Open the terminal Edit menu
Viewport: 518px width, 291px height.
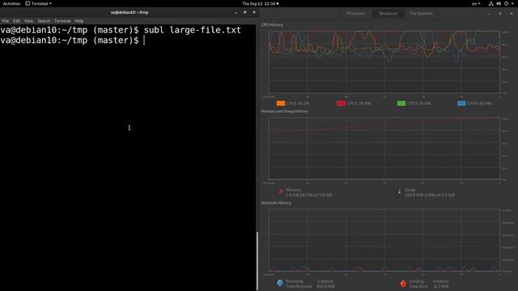(16, 21)
